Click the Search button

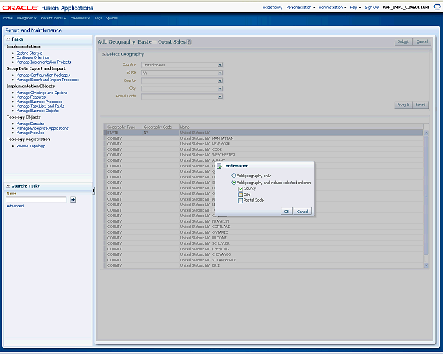(x=403, y=104)
